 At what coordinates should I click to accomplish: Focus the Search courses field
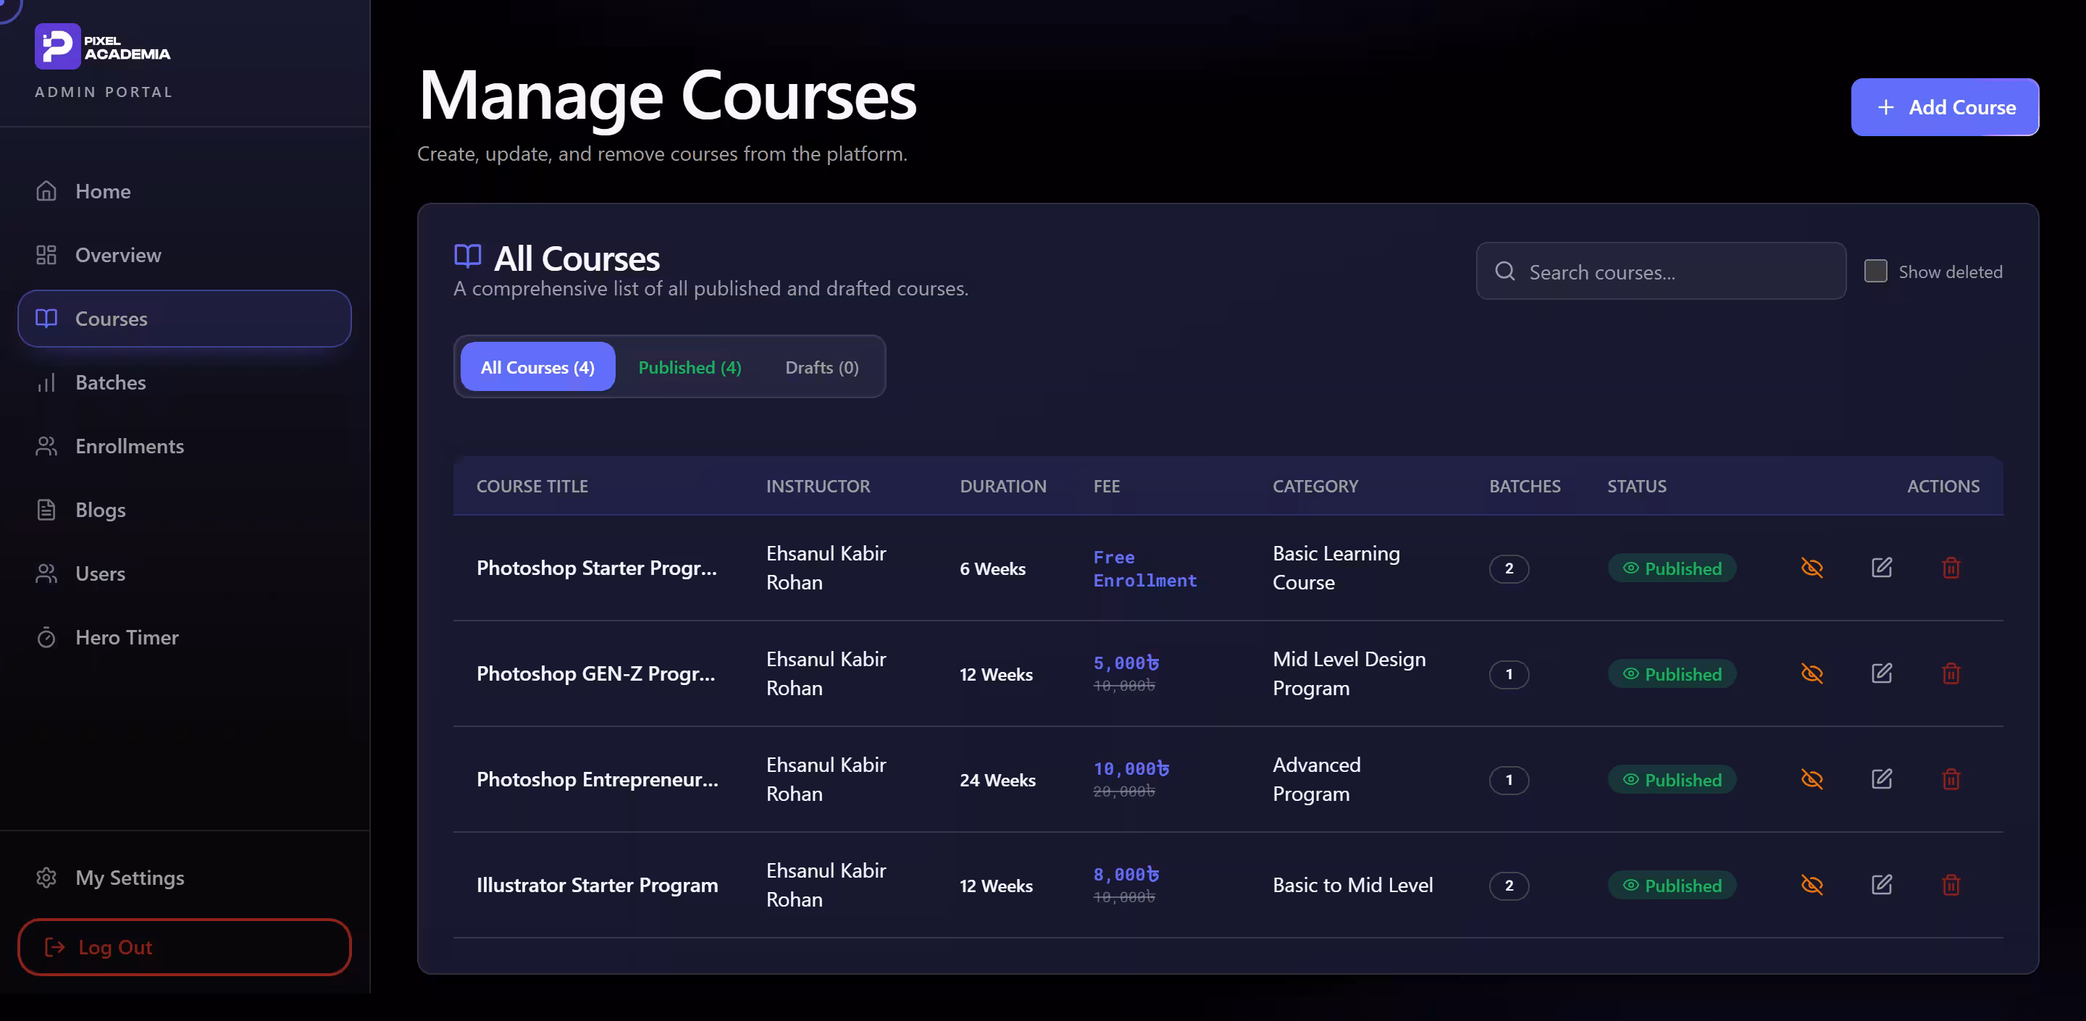click(x=1660, y=272)
